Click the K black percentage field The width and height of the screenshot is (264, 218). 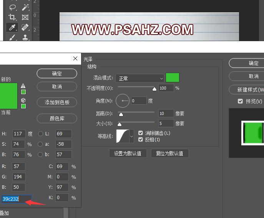[62, 198]
